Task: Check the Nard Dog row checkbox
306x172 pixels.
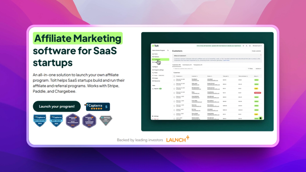Action: coord(174,106)
